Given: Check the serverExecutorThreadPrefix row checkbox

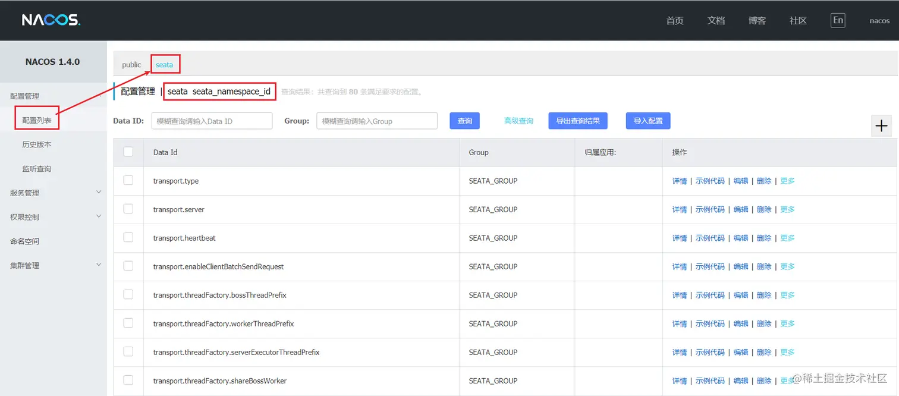Looking at the screenshot, I should (x=128, y=351).
